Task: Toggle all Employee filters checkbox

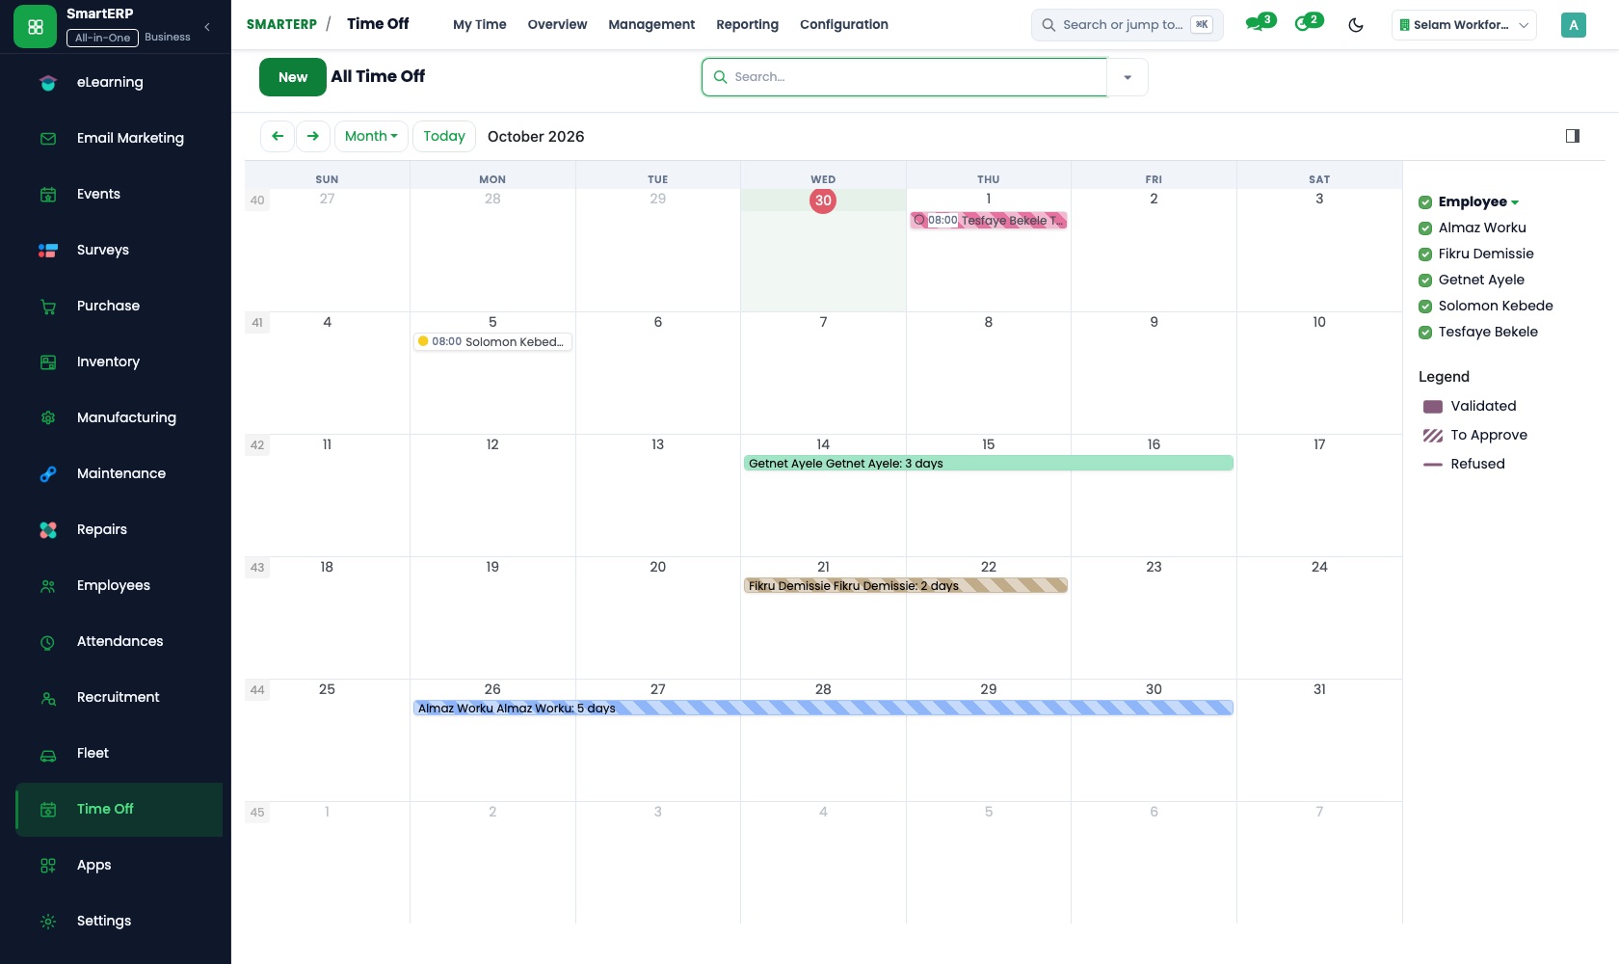Action: 1425,202
